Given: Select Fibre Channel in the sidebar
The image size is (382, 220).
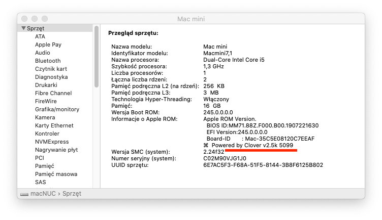Looking at the screenshot, I should pyautogui.click(x=53, y=93).
